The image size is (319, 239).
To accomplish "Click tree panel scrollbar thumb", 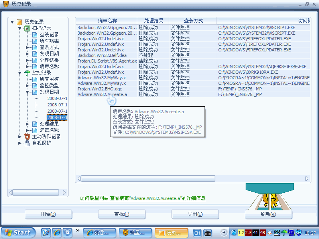I will point(35,192).
